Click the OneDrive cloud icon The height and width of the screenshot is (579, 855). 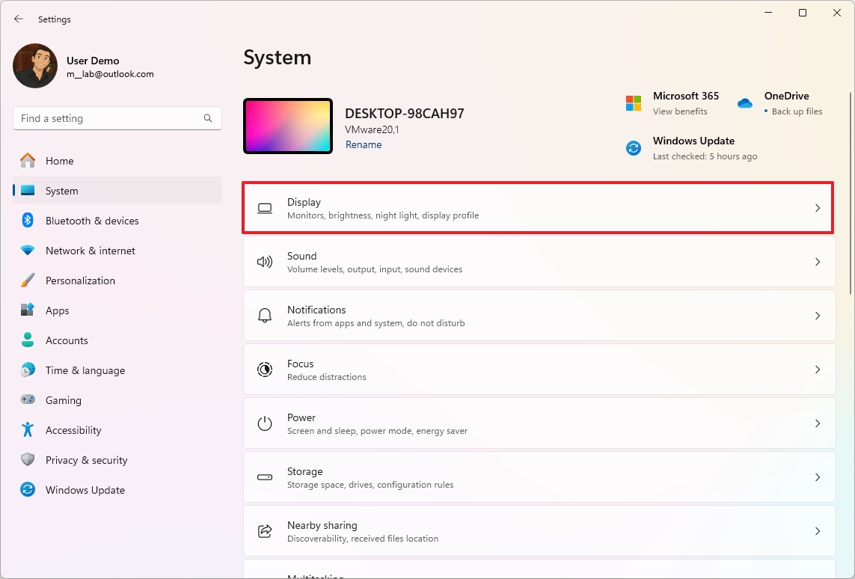click(x=745, y=104)
